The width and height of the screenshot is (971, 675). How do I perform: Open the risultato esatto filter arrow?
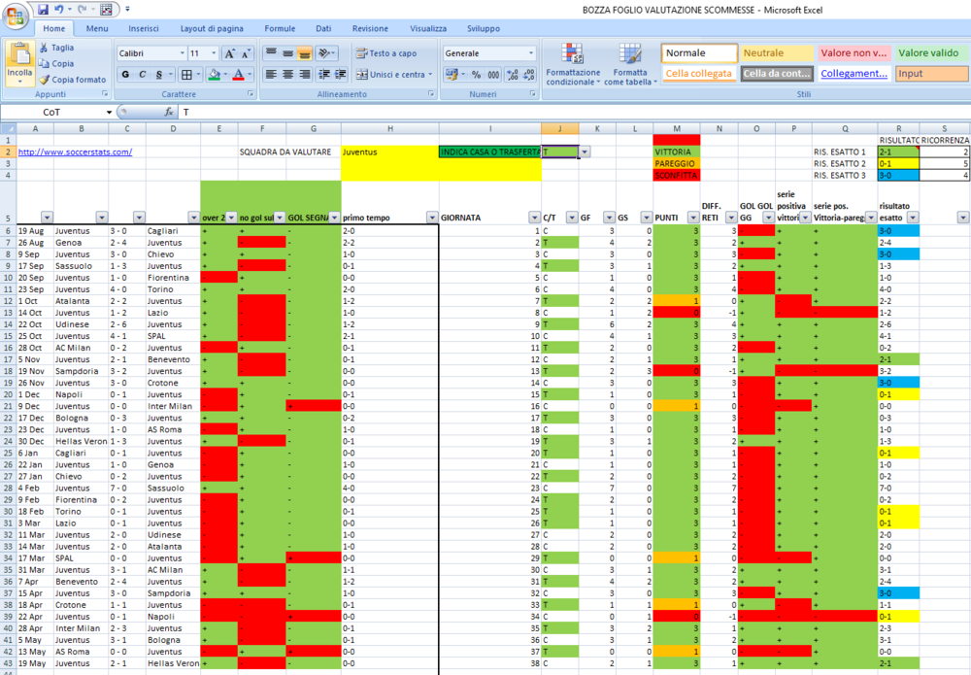tap(912, 218)
